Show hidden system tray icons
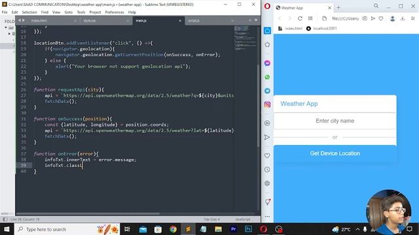The height and width of the screenshot is (235, 419). pyautogui.click(x=357, y=229)
